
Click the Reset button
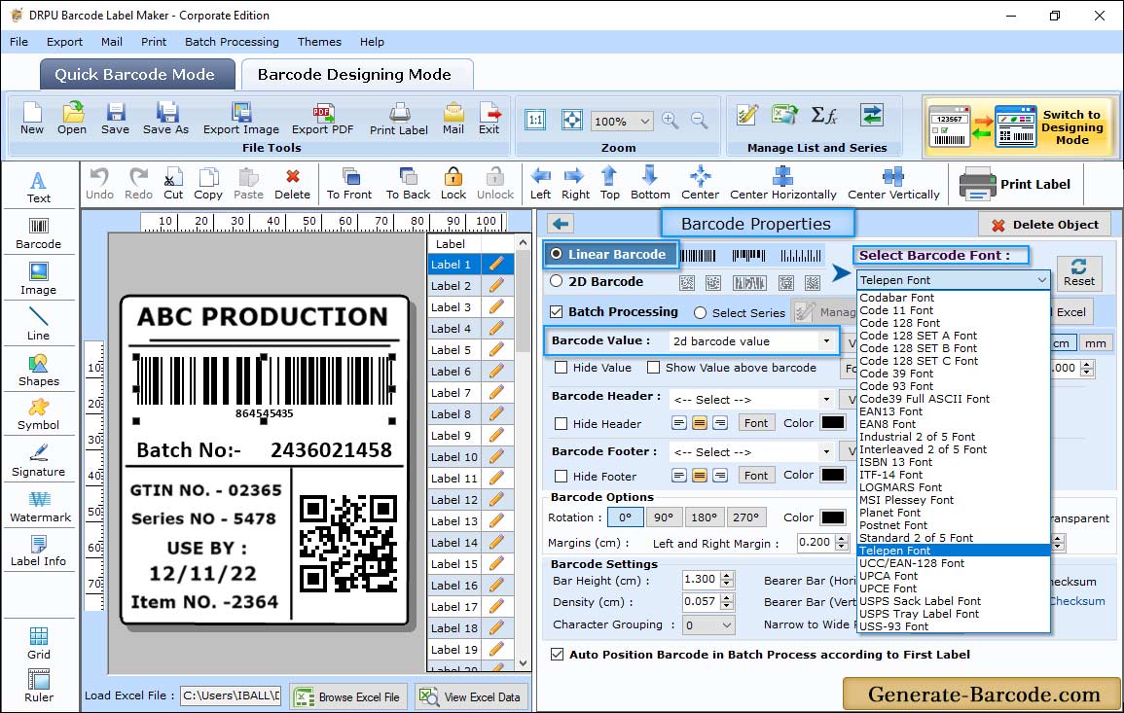click(1078, 272)
